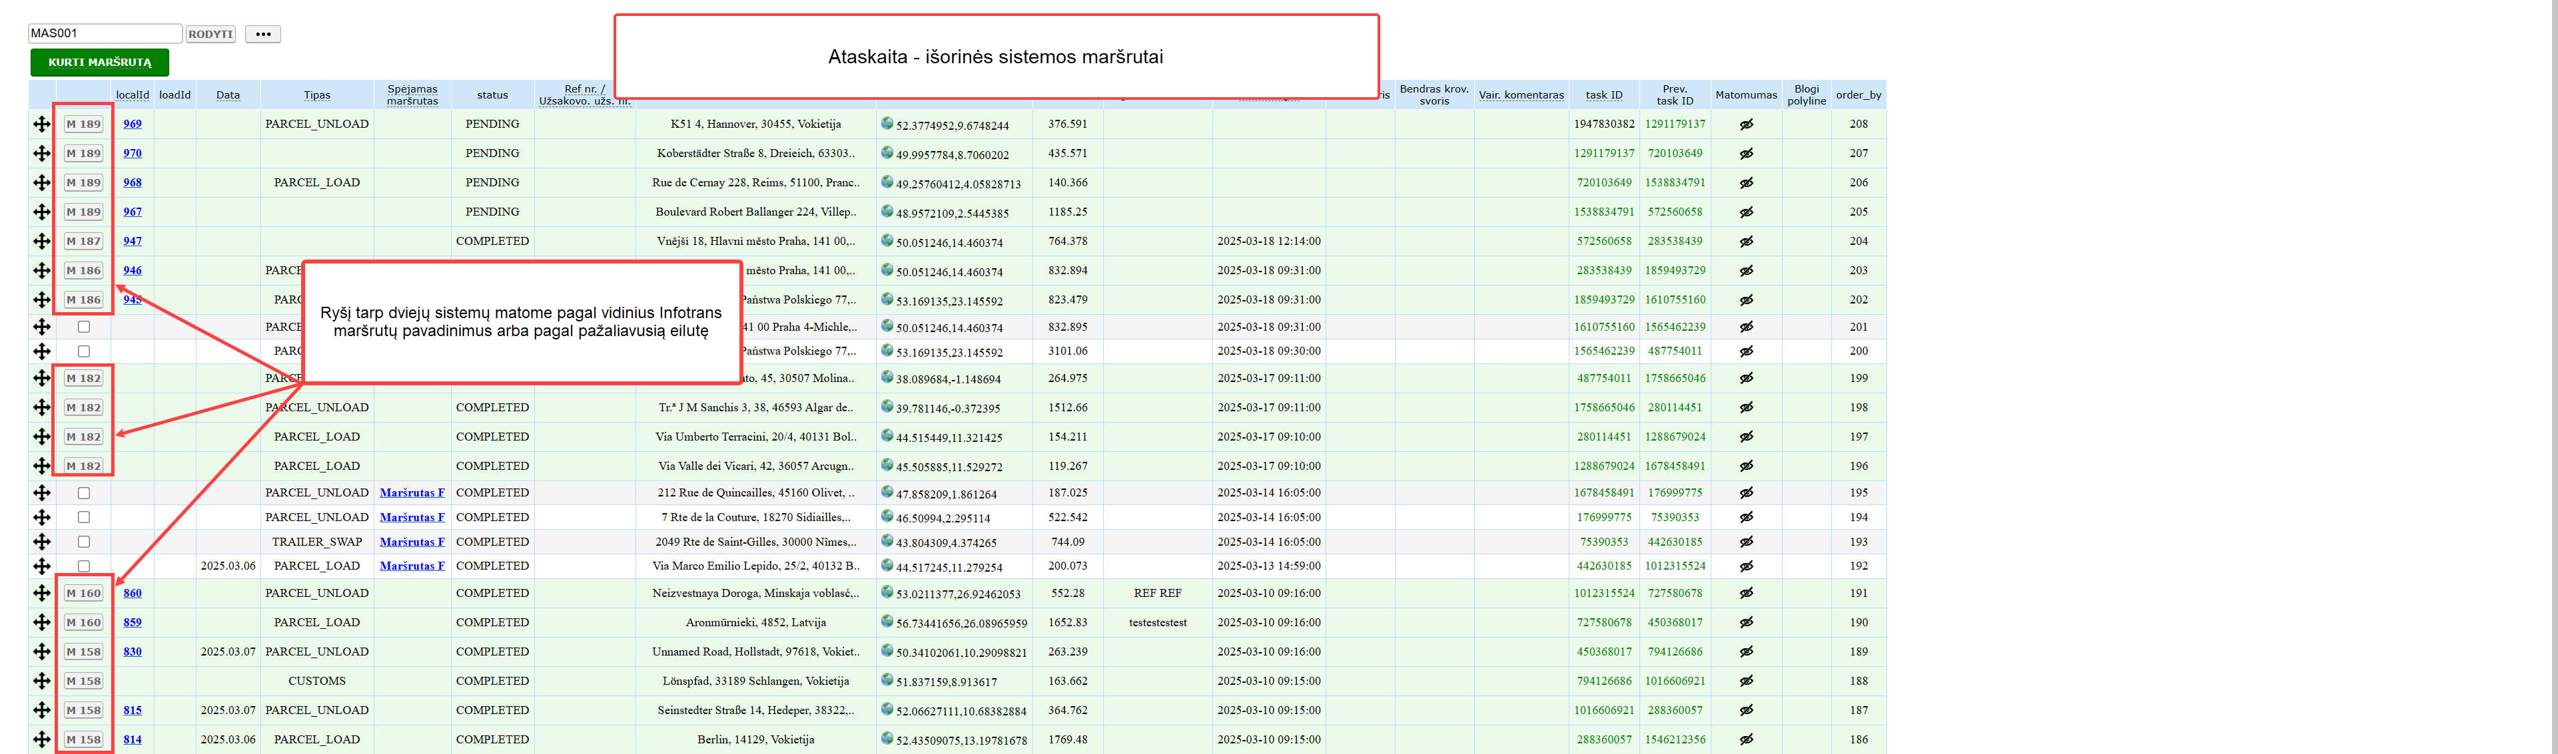Grab the move handle in row localId 969

click(42, 124)
